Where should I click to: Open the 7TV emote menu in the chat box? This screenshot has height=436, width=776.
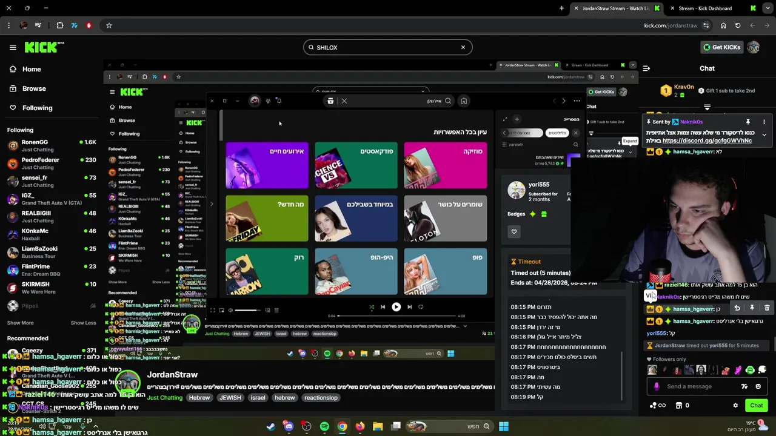coord(744,386)
